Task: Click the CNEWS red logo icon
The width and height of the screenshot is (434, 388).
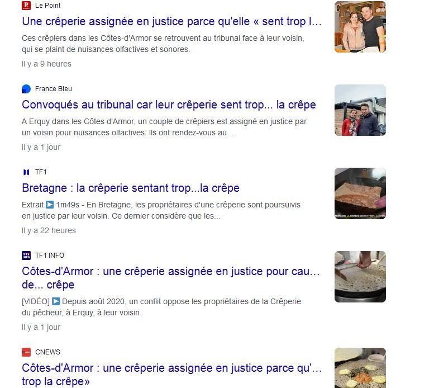Action: pyautogui.click(x=26, y=352)
